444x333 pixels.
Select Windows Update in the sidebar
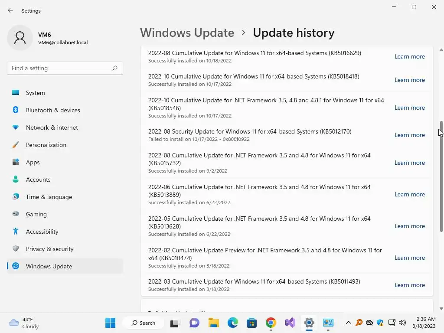click(65, 266)
